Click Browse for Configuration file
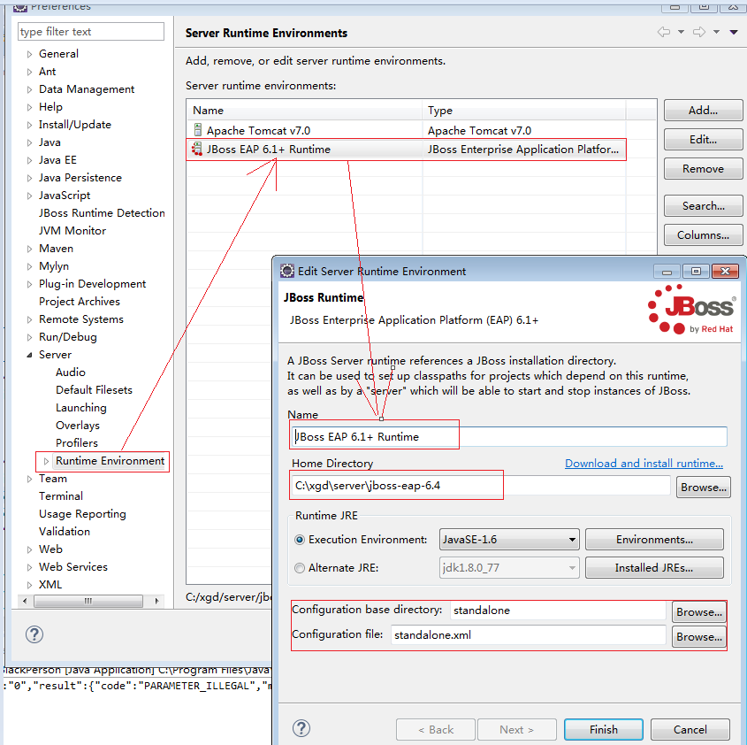 [x=699, y=637]
